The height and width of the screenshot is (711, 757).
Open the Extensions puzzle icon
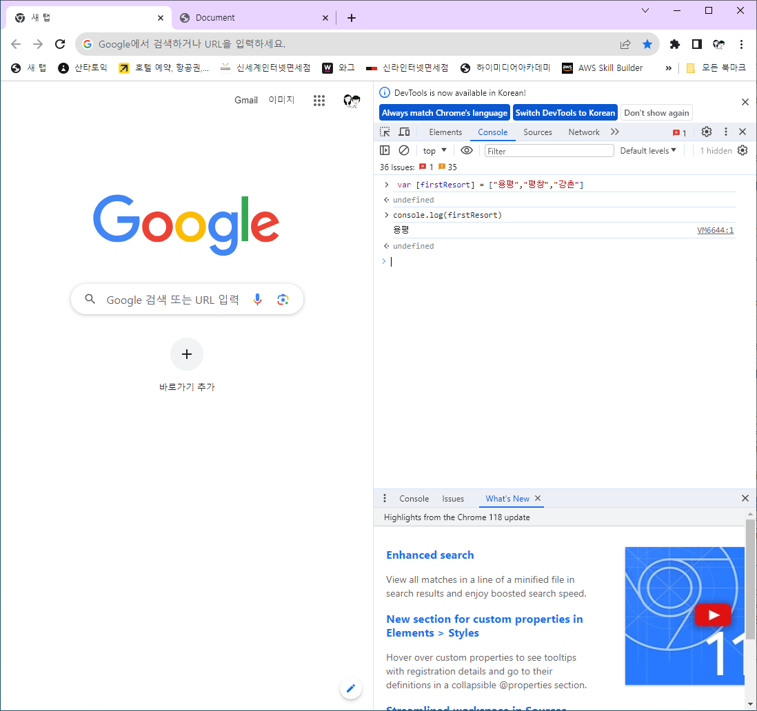pos(674,44)
